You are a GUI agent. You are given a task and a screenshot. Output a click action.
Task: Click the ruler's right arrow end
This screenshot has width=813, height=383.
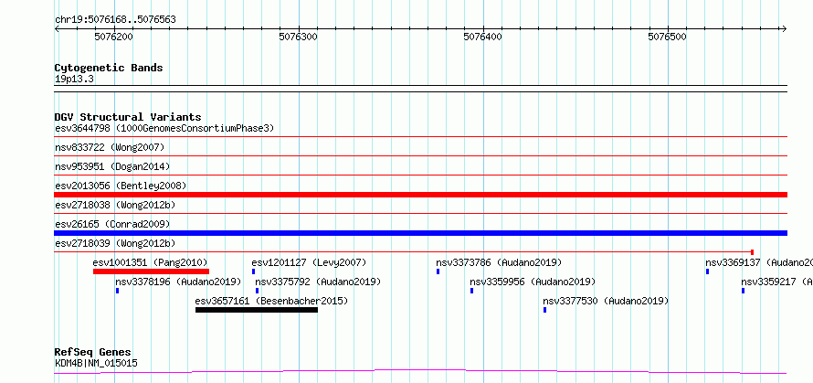tap(785, 29)
